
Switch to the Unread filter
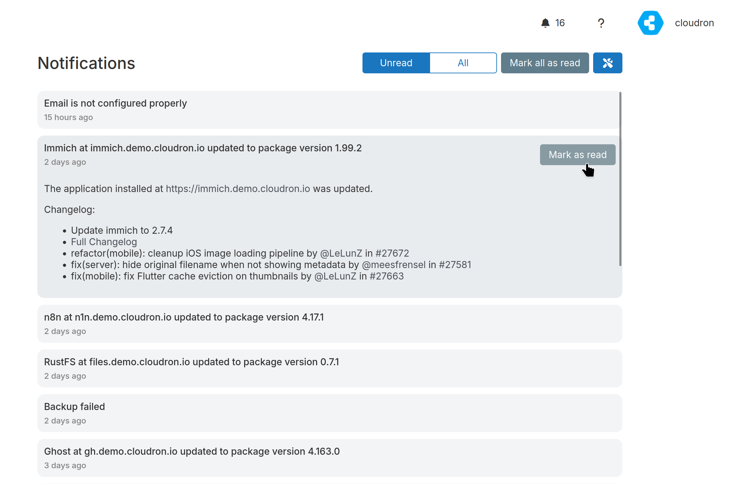coord(396,63)
